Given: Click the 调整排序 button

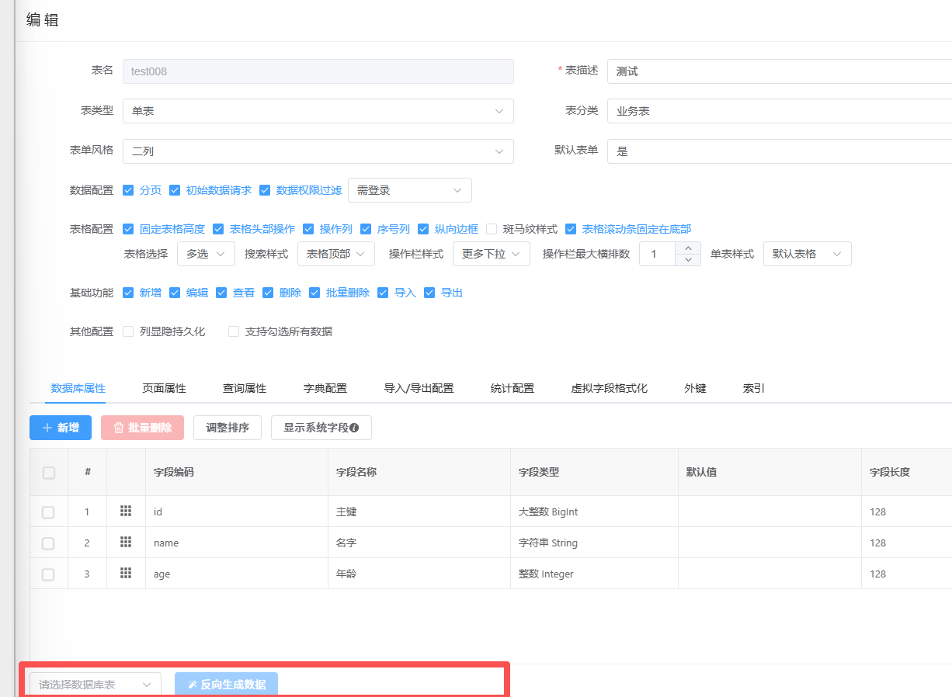Looking at the screenshot, I should [x=227, y=428].
